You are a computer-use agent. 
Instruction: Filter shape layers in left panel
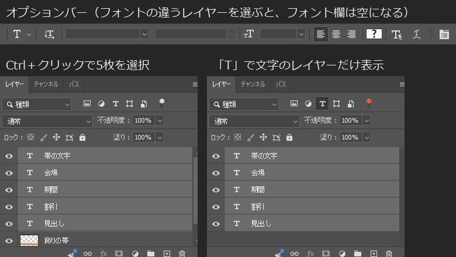tap(129, 103)
